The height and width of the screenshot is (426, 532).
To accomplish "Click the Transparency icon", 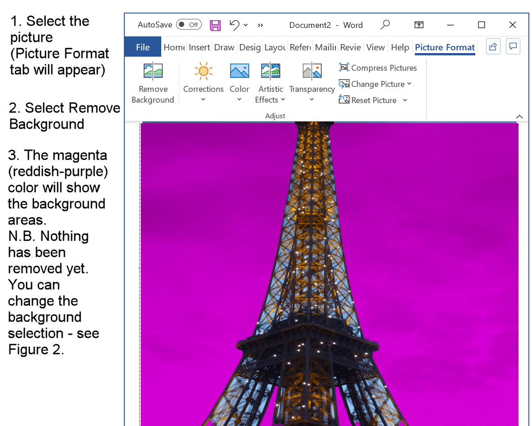I will [x=312, y=72].
